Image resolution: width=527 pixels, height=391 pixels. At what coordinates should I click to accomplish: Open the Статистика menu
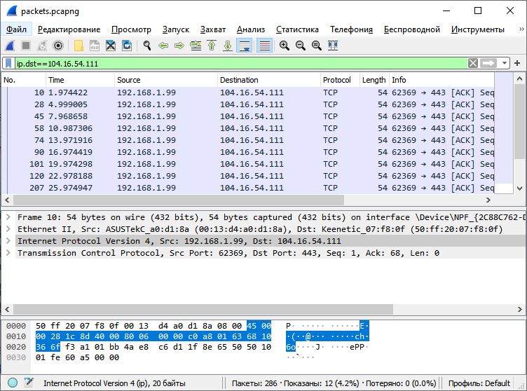coord(297,29)
